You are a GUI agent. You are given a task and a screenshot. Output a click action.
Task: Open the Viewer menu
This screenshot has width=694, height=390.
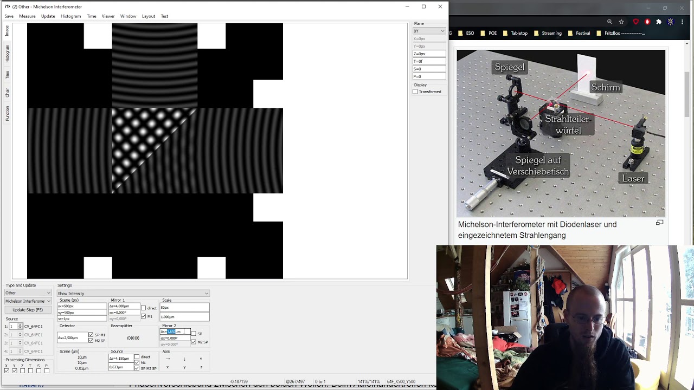coord(108,16)
